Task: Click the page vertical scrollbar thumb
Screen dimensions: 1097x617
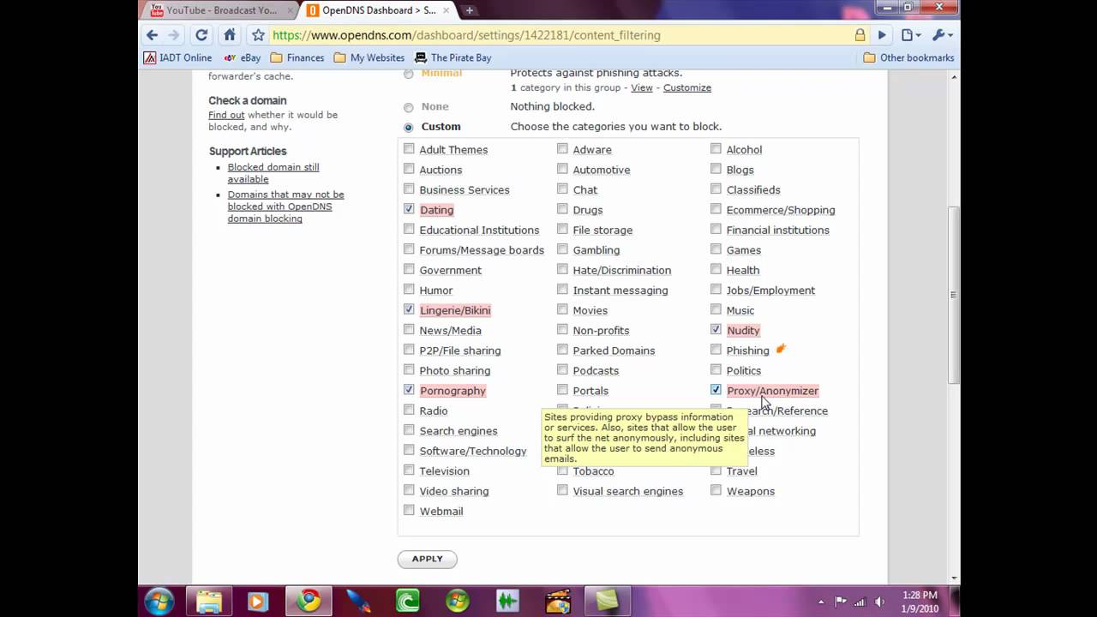Action: [x=954, y=295]
